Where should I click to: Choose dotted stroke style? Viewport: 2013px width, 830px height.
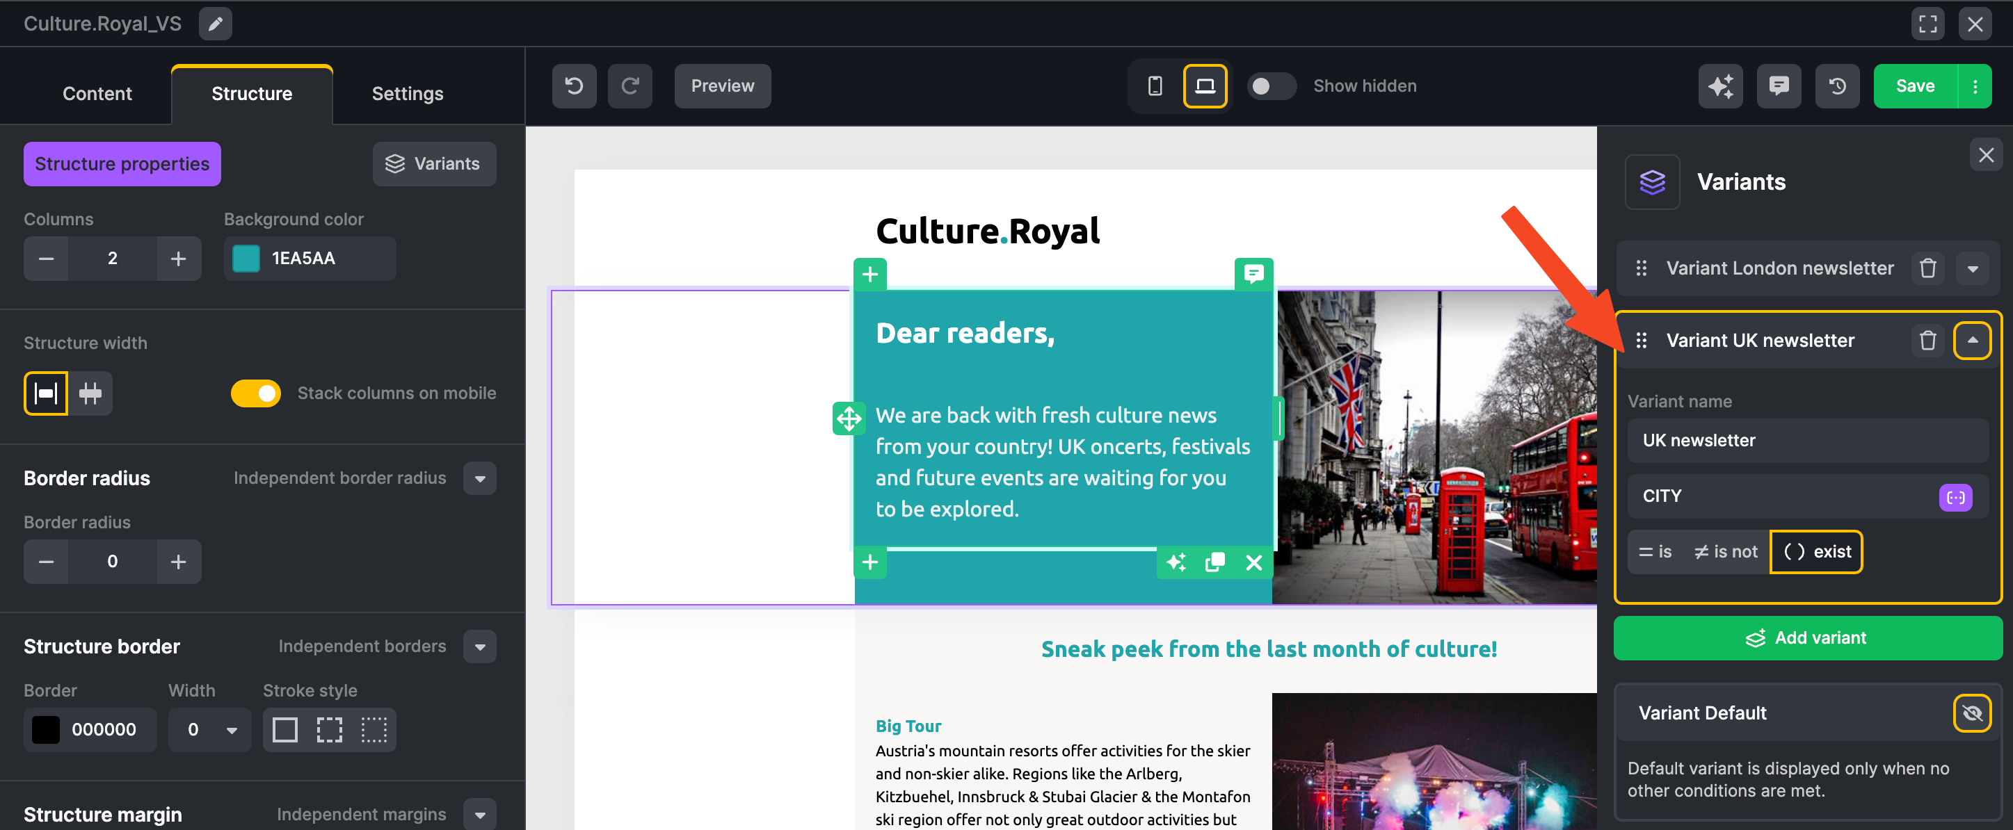tap(374, 730)
